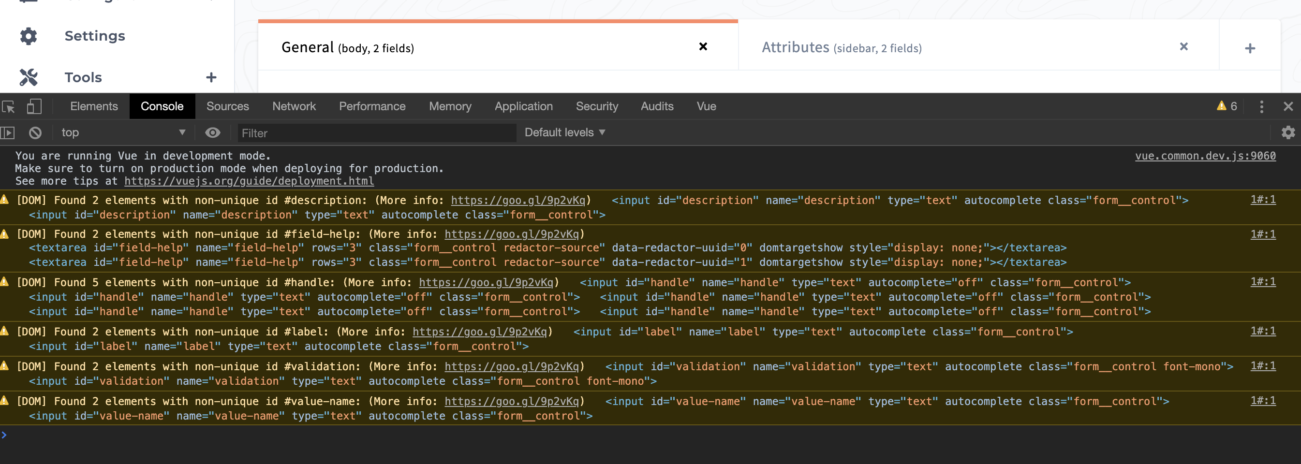Image resolution: width=1301 pixels, height=464 pixels.
Task: Click the console sidebar show icon
Action: [8, 132]
